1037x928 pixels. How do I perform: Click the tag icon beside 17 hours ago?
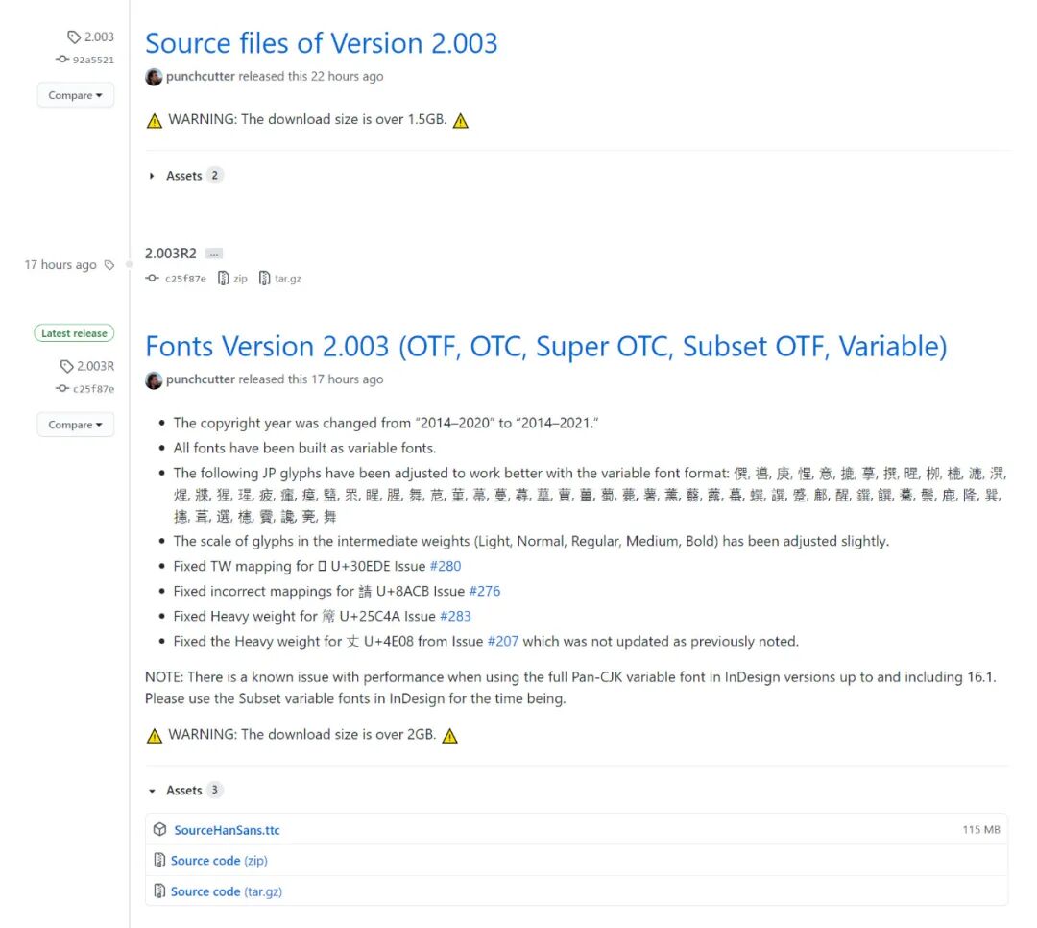(x=109, y=265)
